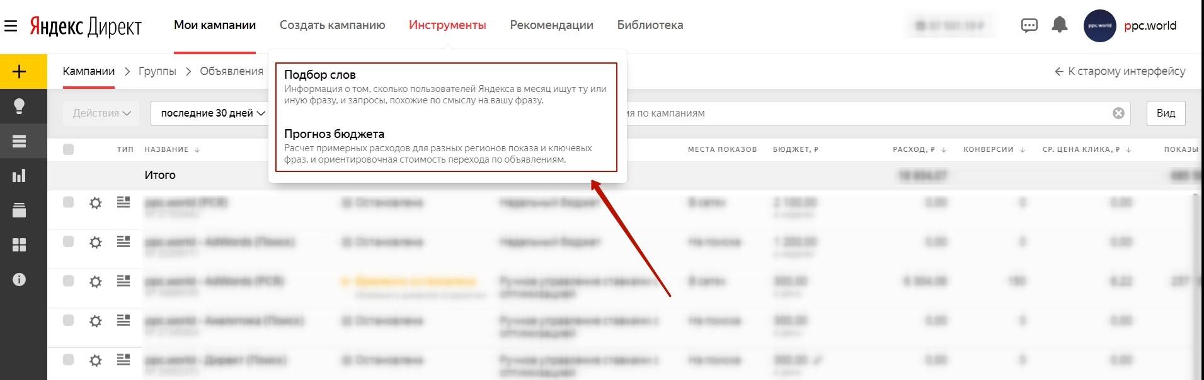1204x380 pixels.
Task: Click the notifications bell icon
Action: [1060, 25]
